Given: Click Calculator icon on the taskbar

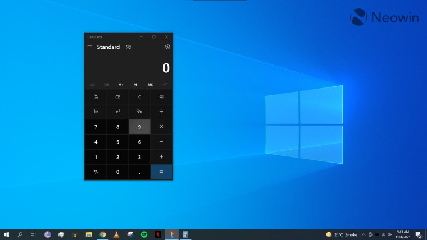Looking at the screenshot, I should (185, 234).
